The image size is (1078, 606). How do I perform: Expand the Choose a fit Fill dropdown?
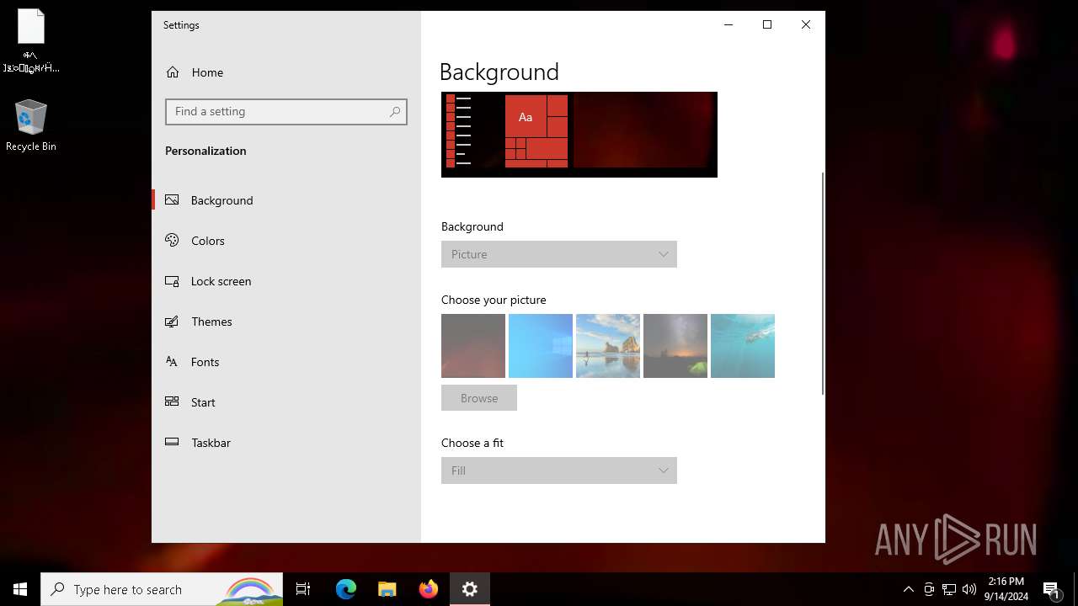(x=559, y=470)
